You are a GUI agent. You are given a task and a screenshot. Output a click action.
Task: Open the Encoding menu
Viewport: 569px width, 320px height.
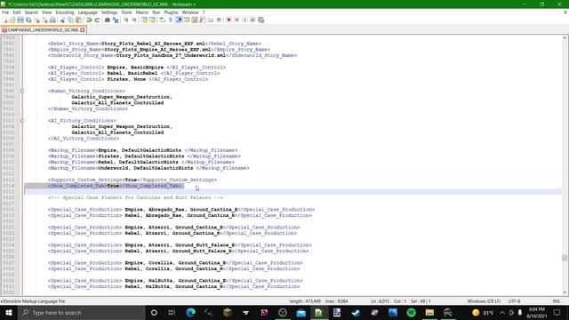65,12
